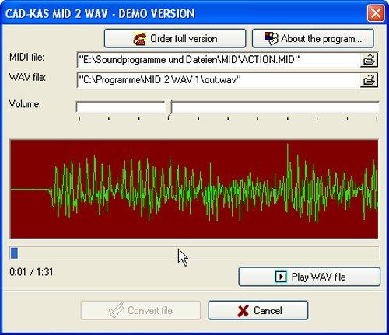Click the blue progress block at bar start

tap(14, 253)
